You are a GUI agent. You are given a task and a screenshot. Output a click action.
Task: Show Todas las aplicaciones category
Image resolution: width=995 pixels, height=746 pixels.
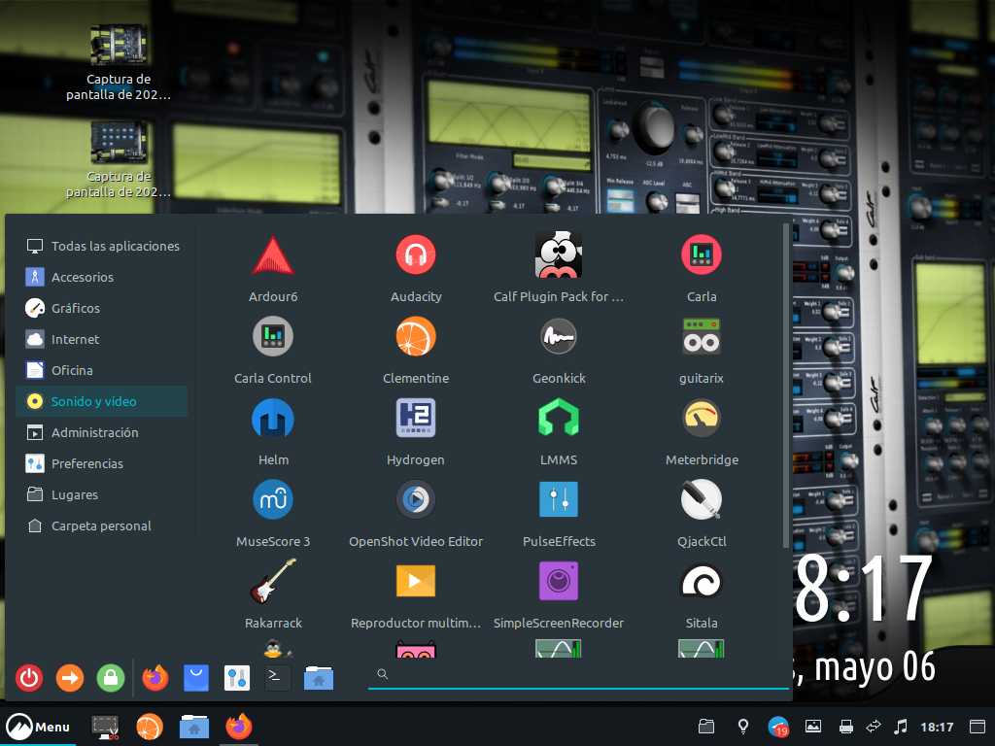pyautogui.click(x=115, y=246)
